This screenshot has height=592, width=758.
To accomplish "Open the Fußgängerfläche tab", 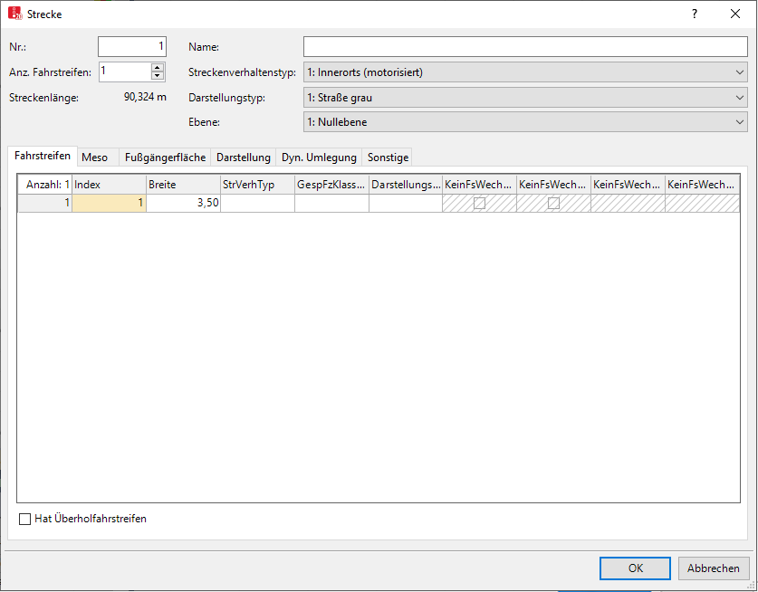I will pos(166,158).
